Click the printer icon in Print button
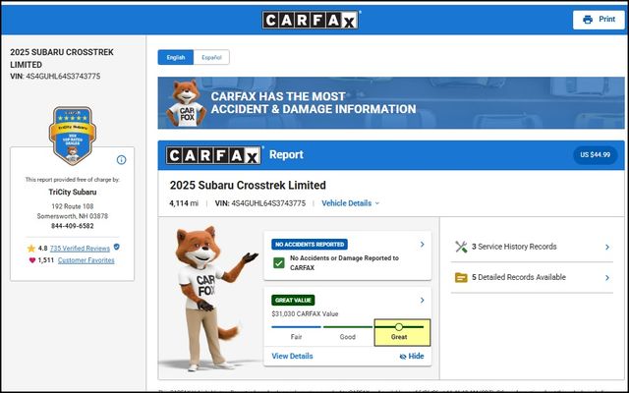The height and width of the screenshot is (393, 629). [588, 20]
